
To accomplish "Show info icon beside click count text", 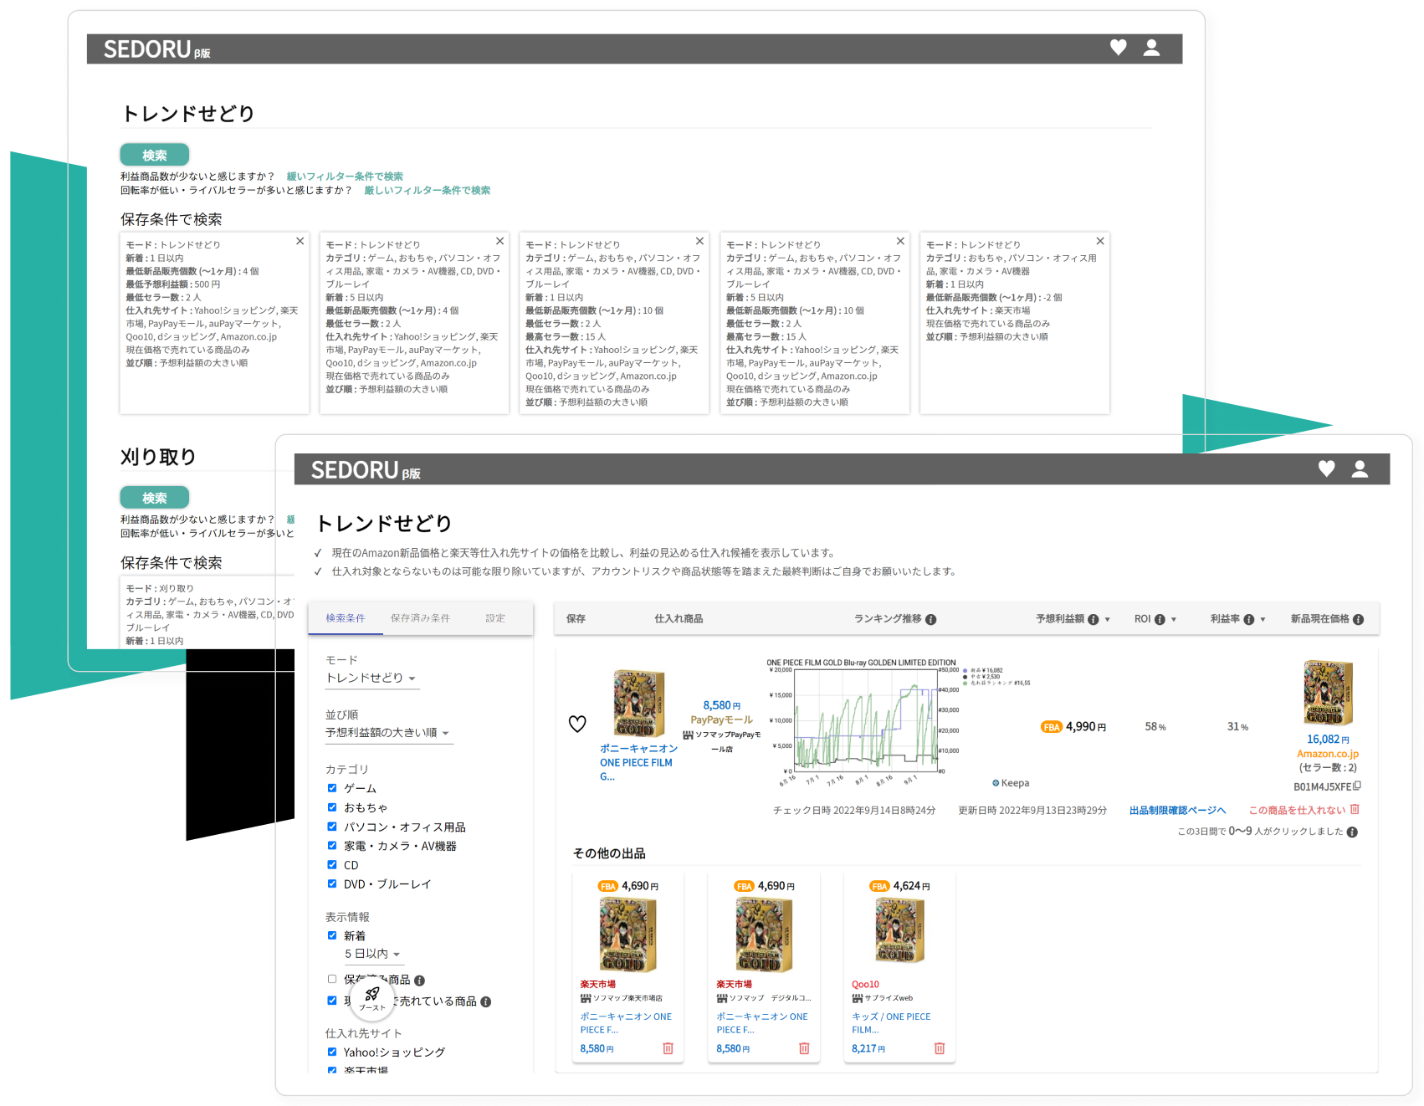I will tap(1353, 832).
